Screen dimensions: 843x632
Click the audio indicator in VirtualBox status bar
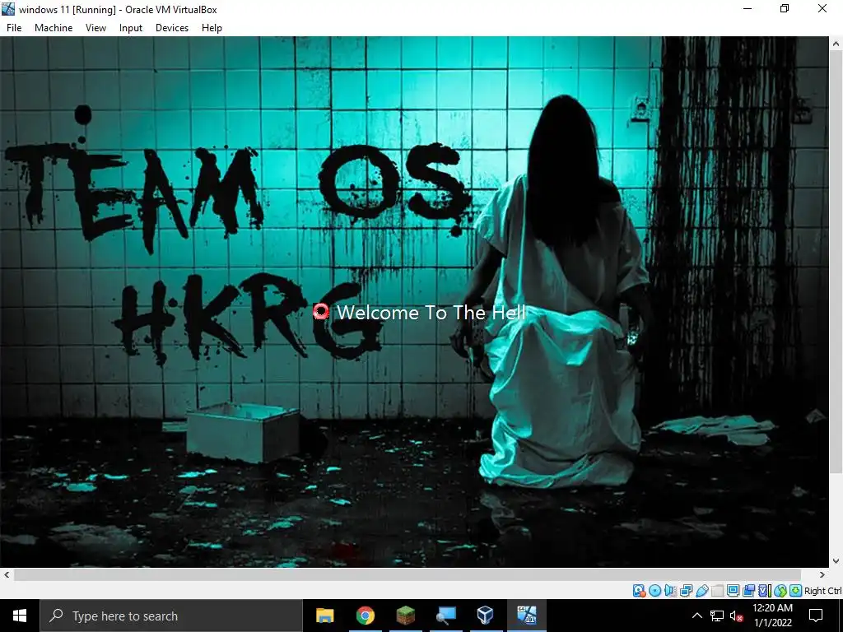pos(670,591)
